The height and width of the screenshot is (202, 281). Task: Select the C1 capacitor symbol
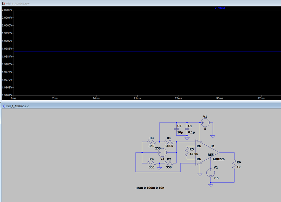[x=187, y=129]
